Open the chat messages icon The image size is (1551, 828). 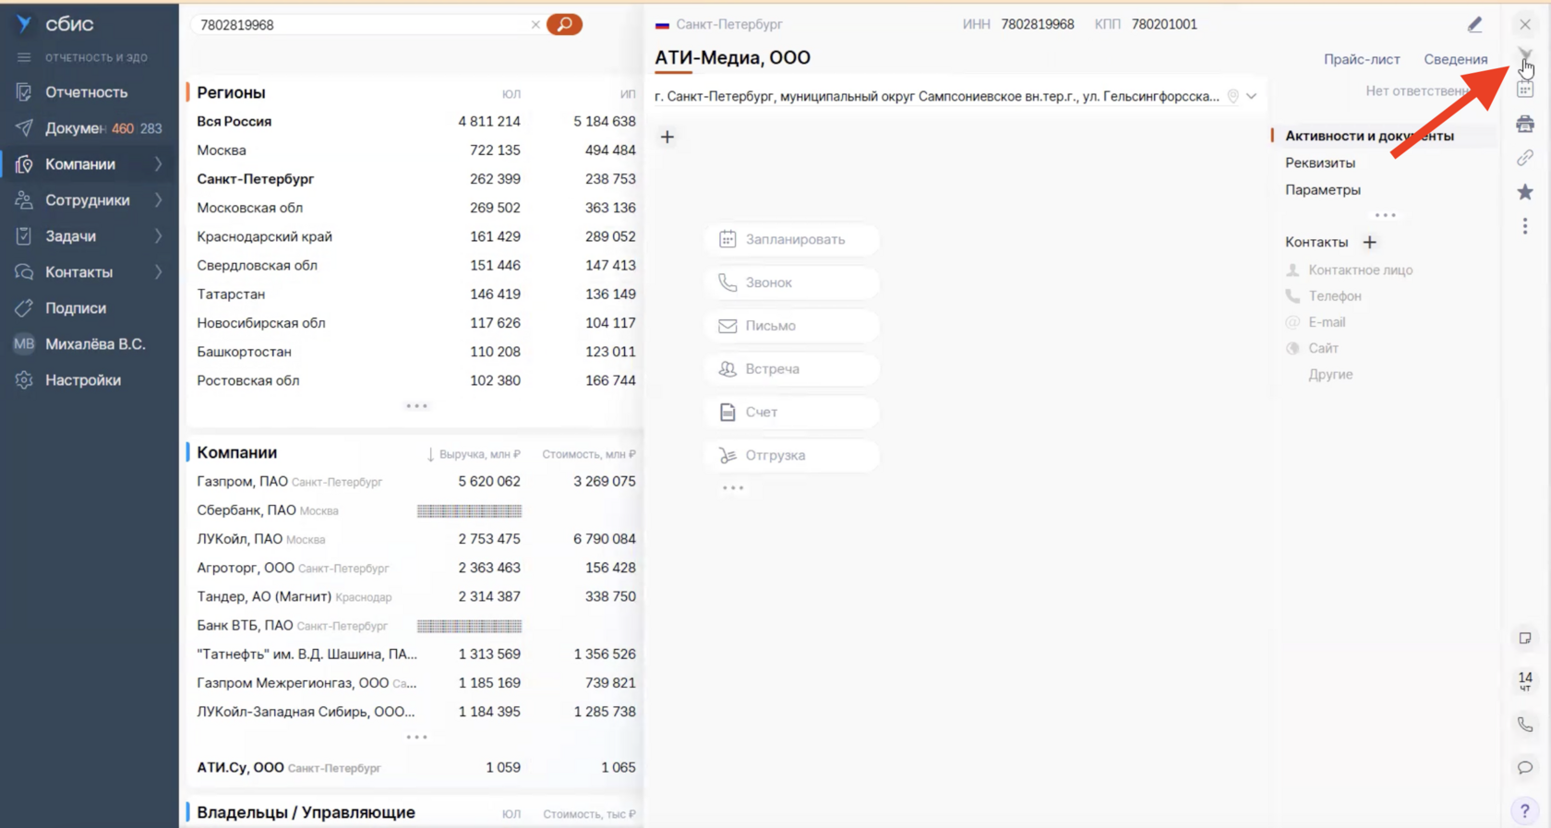click(x=1525, y=768)
